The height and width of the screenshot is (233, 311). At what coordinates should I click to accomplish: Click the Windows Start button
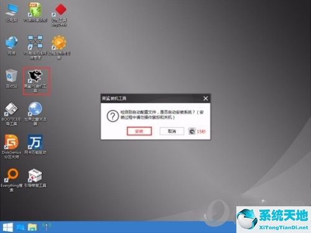(8, 227)
